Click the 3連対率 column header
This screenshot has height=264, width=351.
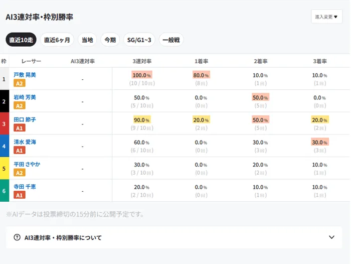pyautogui.click(x=142, y=61)
